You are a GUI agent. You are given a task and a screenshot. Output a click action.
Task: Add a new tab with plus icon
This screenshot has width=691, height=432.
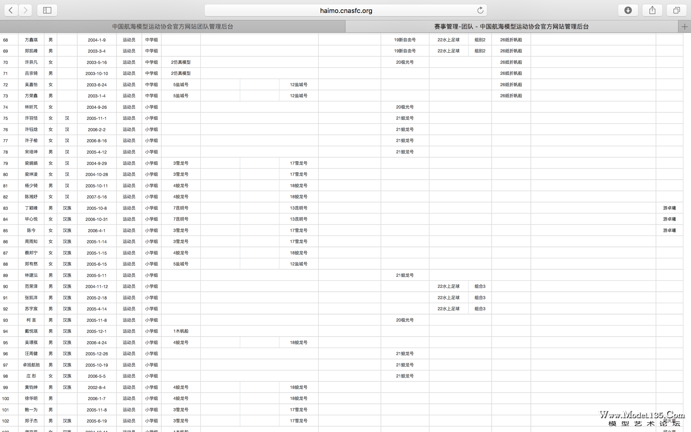point(685,27)
